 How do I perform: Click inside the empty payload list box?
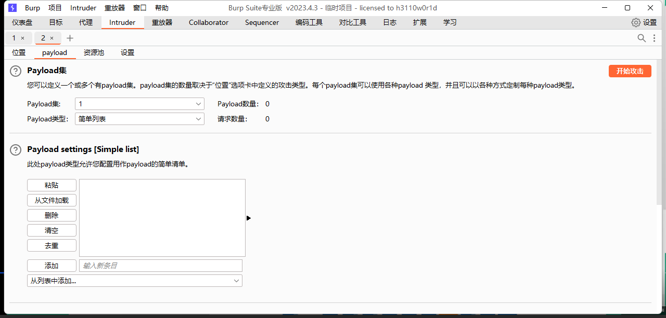pyautogui.click(x=162, y=218)
